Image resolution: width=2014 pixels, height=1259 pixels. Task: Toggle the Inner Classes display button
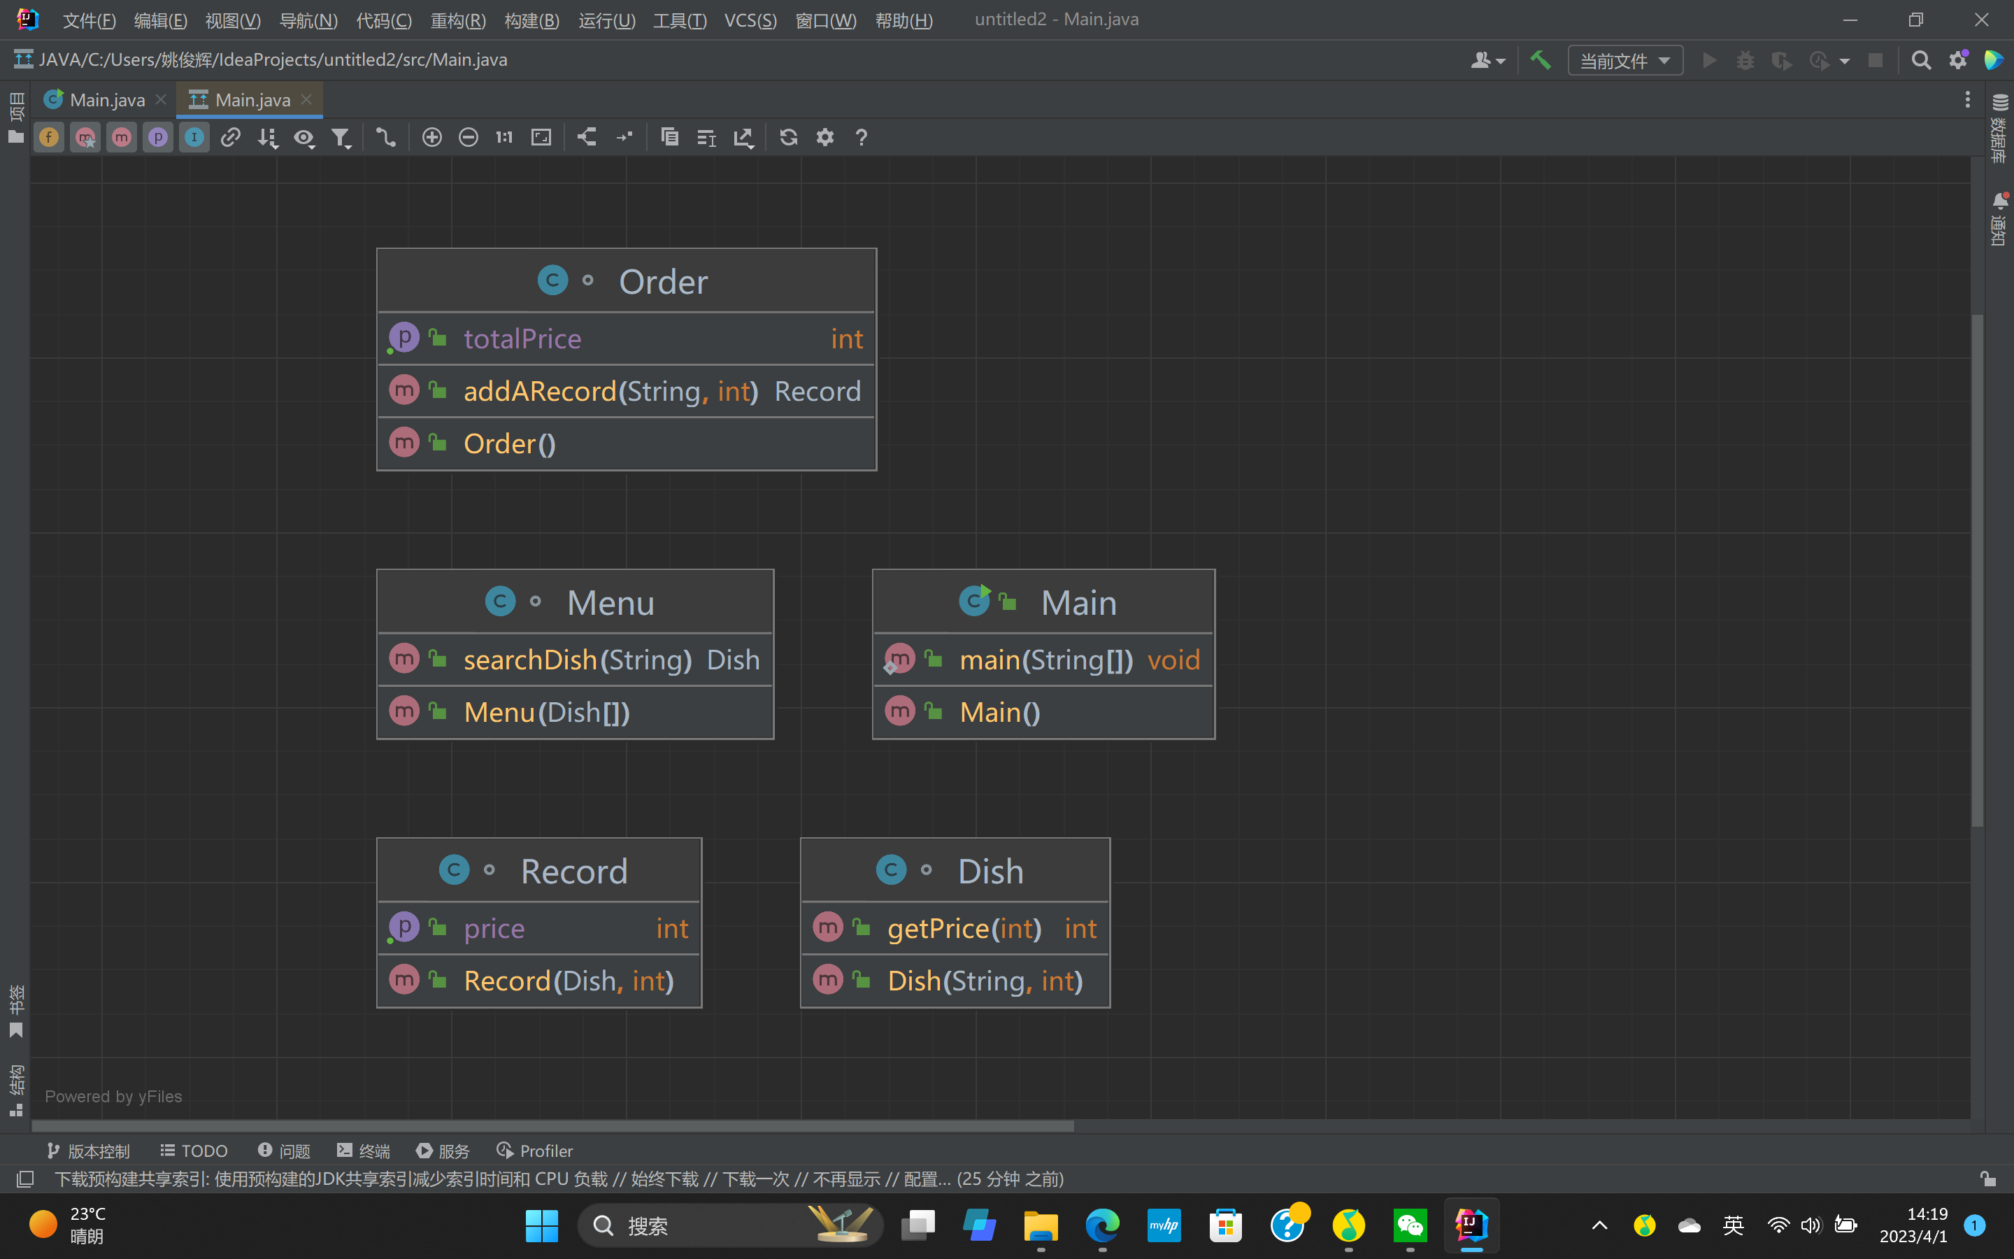pyautogui.click(x=194, y=137)
